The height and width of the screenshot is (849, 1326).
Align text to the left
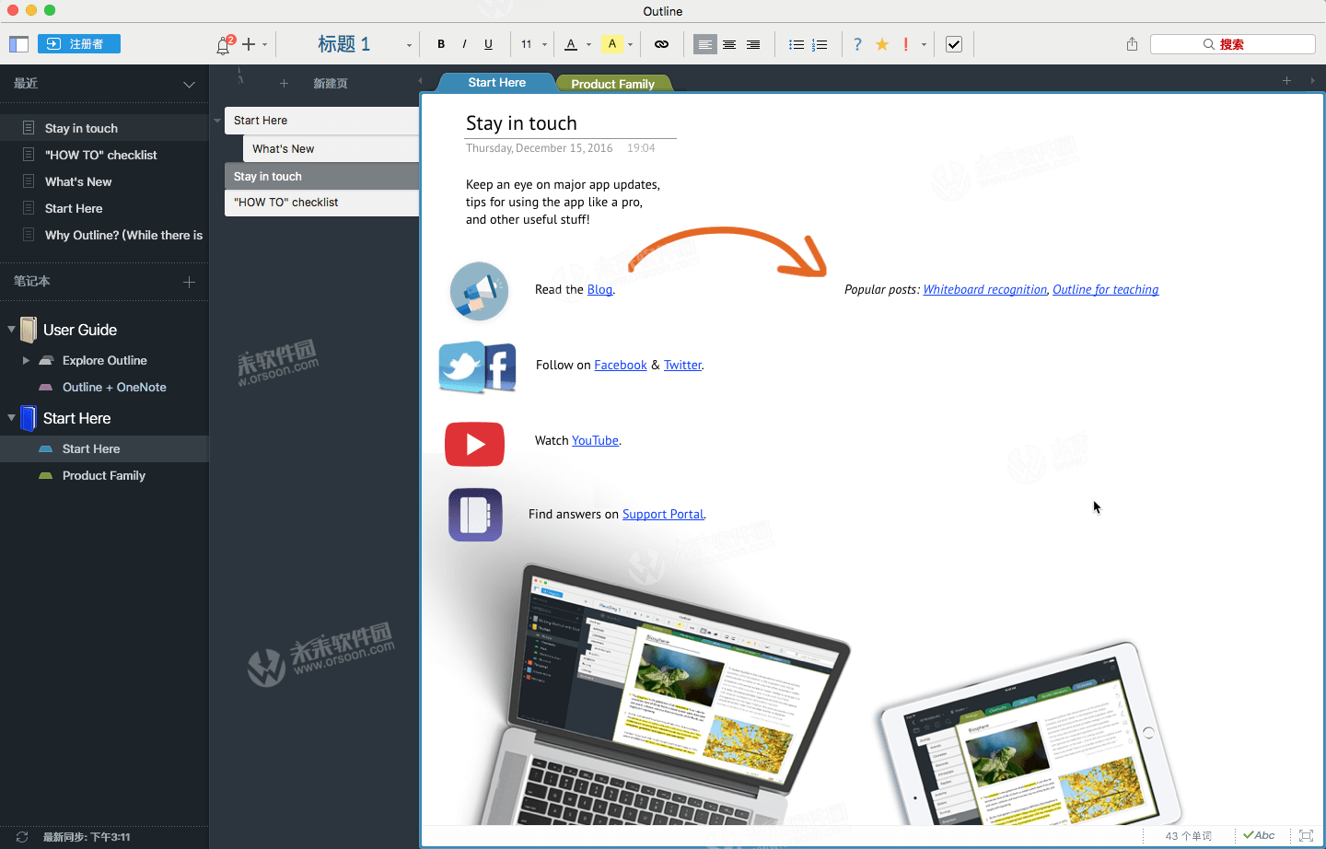click(705, 44)
